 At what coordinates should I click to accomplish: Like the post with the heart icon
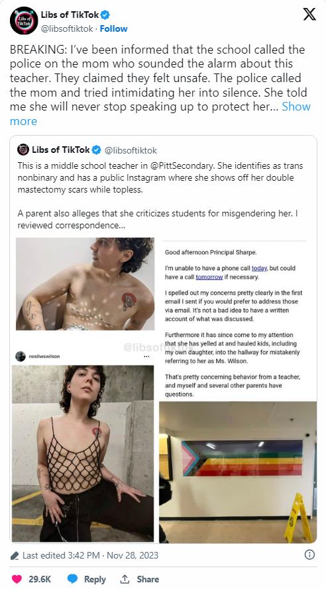(x=17, y=579)
